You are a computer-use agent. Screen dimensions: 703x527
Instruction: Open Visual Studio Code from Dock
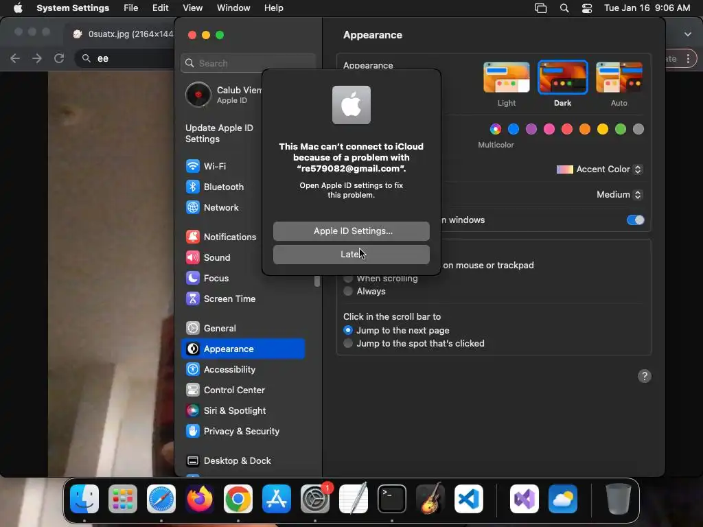pos(469,499)
